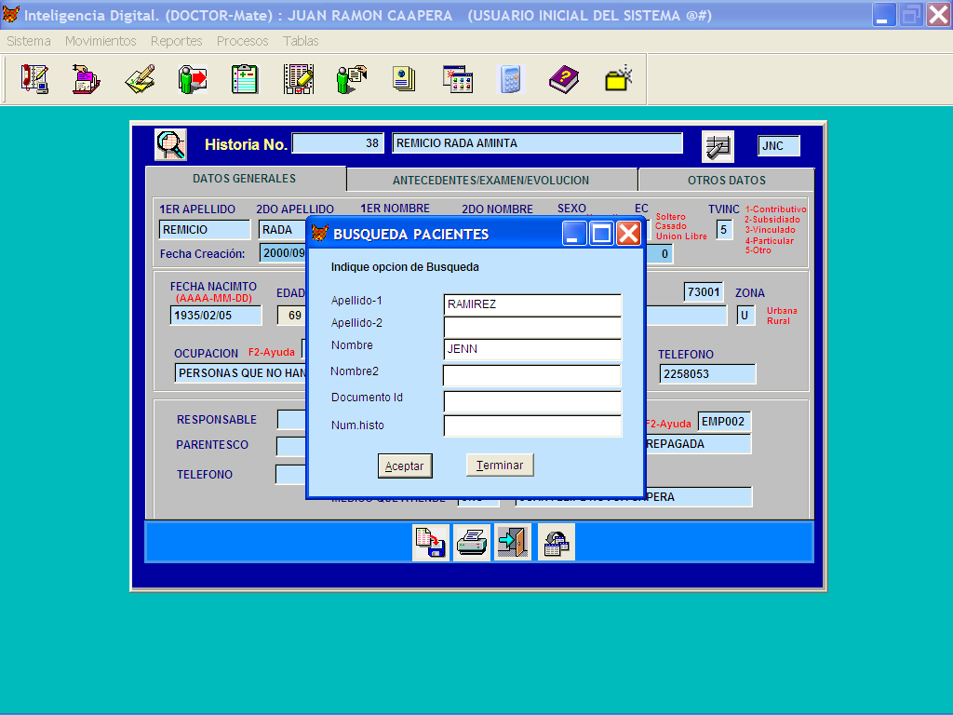Click the Num.histo search field
Image resolution: width=953 pixels, height=715 pixels.
pos(532,425)
